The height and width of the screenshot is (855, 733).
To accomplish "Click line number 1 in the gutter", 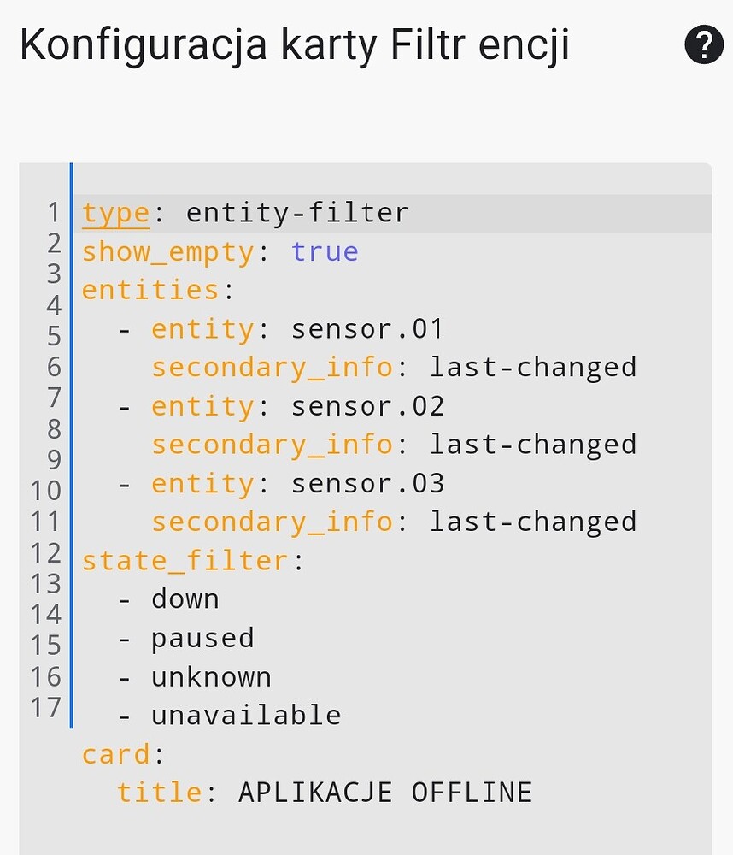I will click(53, 212).
